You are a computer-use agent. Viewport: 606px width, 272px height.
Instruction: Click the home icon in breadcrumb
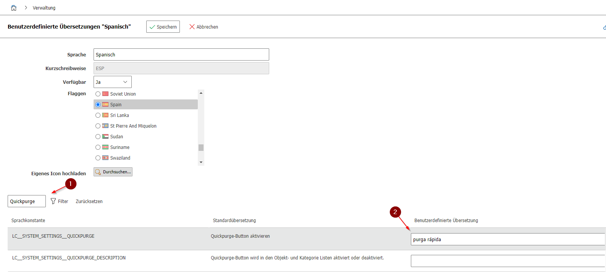click(14, 8)
